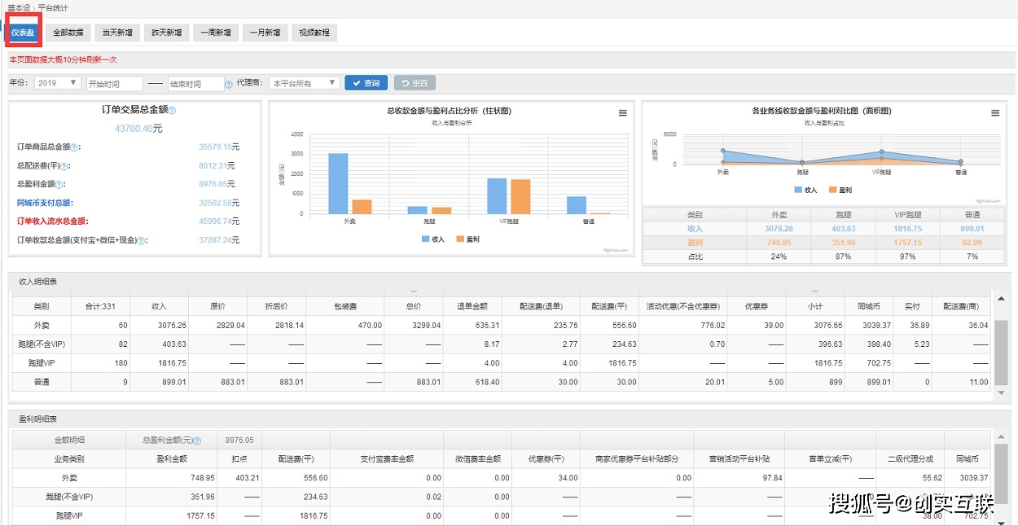
Task: Click the 开始时间 start date field
Action: tap(114, 84)
